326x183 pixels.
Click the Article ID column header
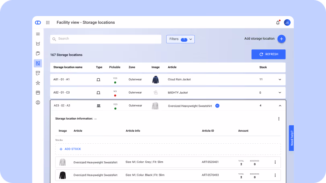tap(208, 131)
